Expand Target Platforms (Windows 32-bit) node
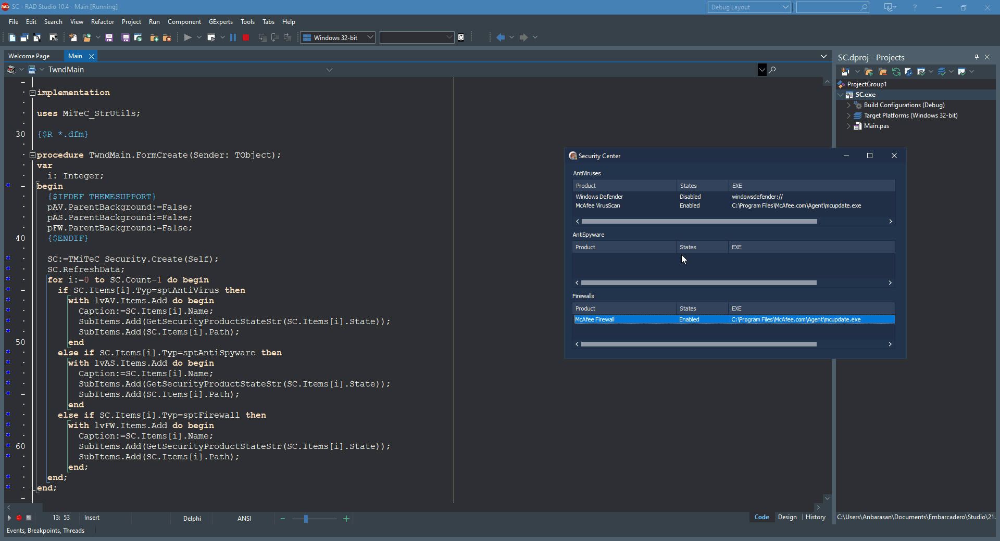 pos(848,115)
